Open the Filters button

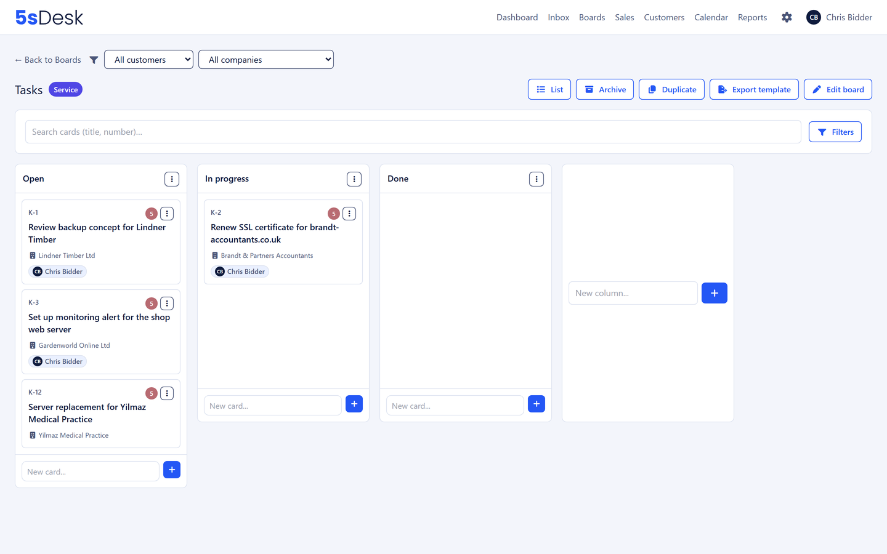tap(835, 132)
